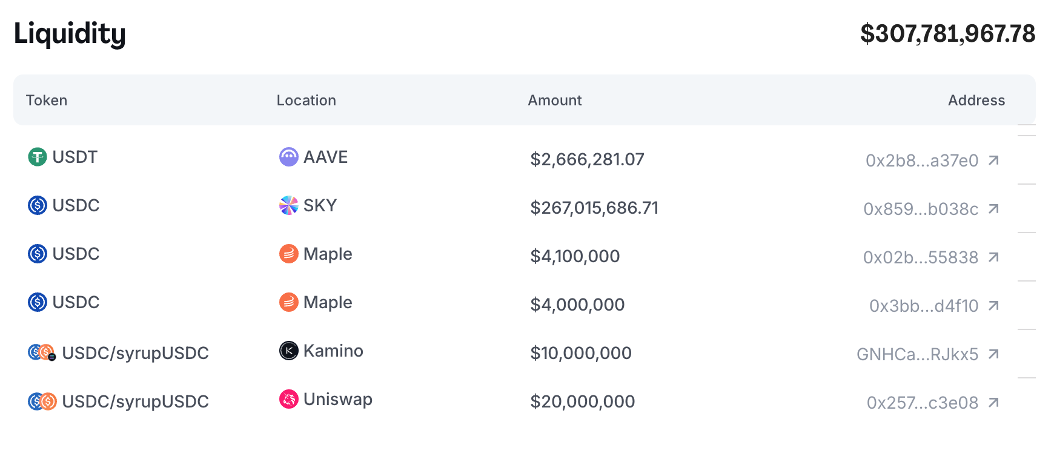1054x465 pixels.
Task: Click the USDT Tether token icon
Action: coord(38,157)
